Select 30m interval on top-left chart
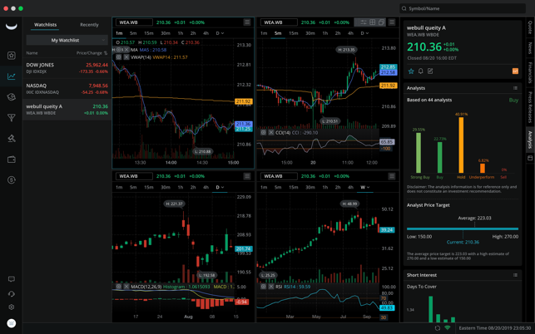 click(166, 33)
